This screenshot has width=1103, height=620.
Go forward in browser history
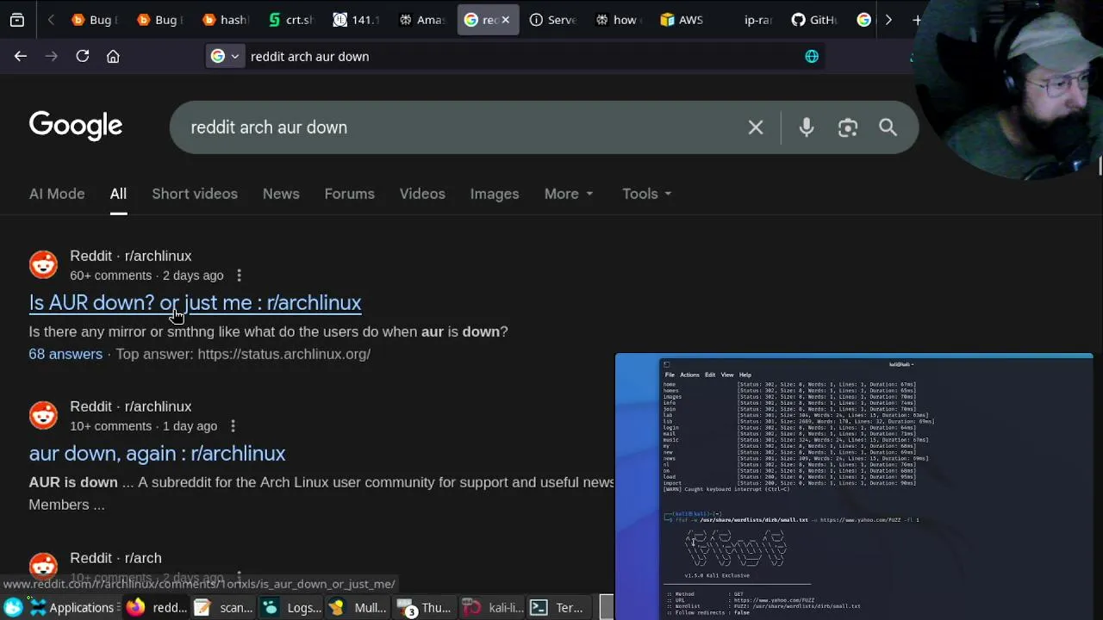click(51, 56)
